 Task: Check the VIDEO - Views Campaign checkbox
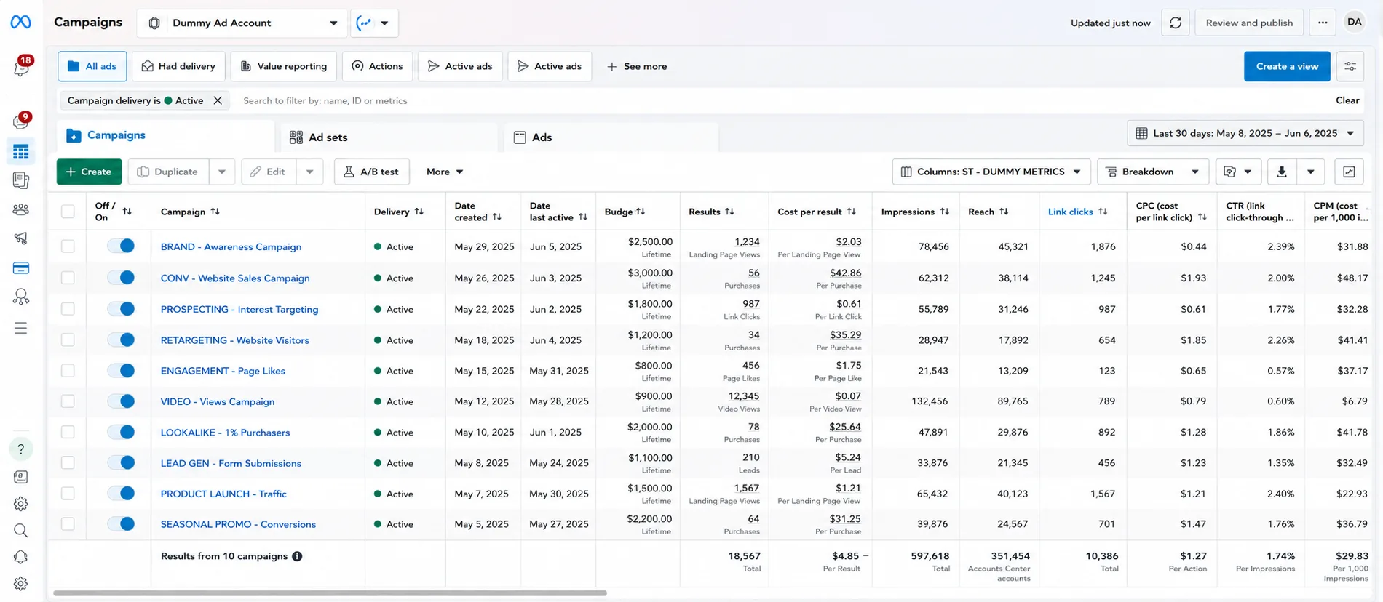pos(68,401)
